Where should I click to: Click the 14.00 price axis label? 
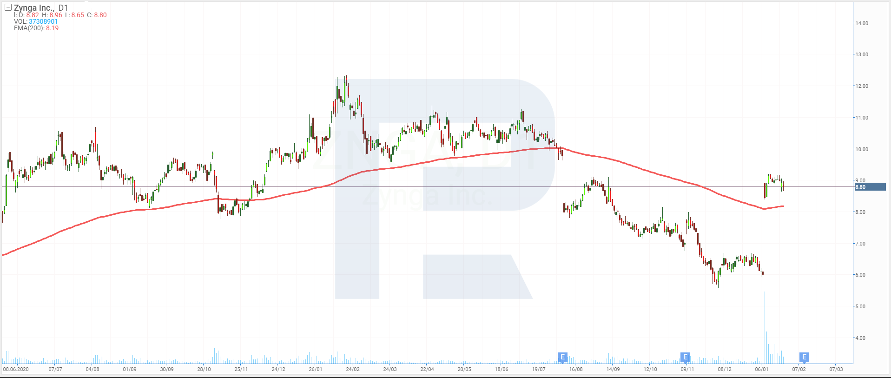tap(862, 23)
